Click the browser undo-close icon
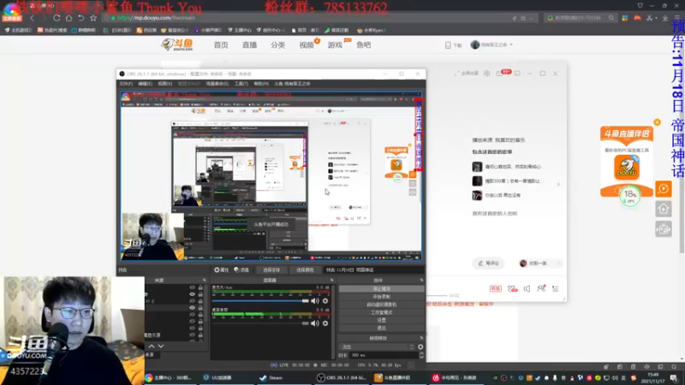 coord(80,18)
